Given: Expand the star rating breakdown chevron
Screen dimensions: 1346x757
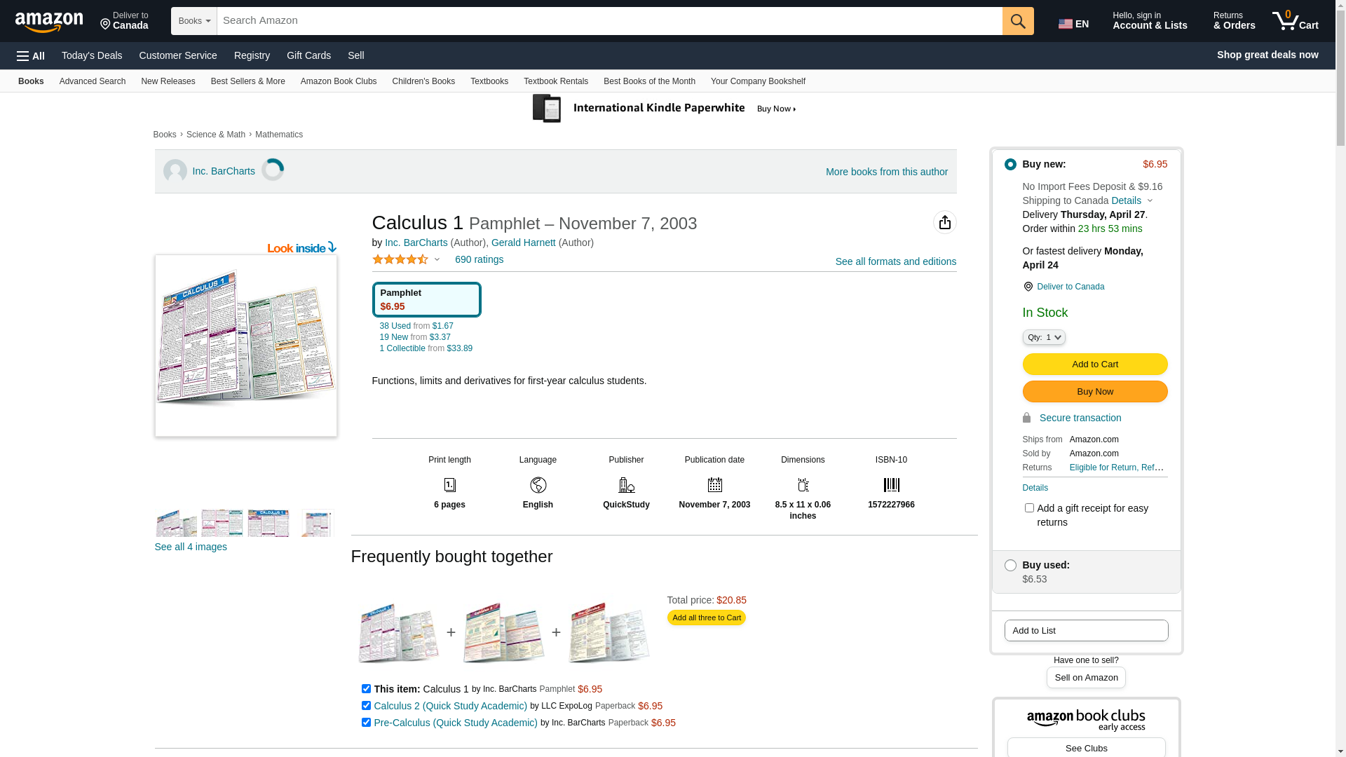Looking at the screenshot, I should pyautogui.click(x=437, y=260).
